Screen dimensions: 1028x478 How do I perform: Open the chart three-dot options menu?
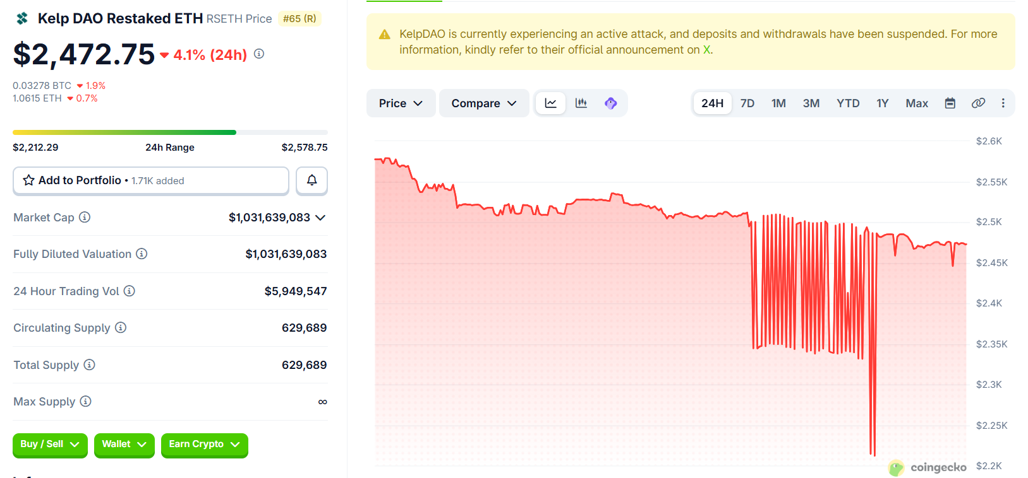click(1003, 103)
